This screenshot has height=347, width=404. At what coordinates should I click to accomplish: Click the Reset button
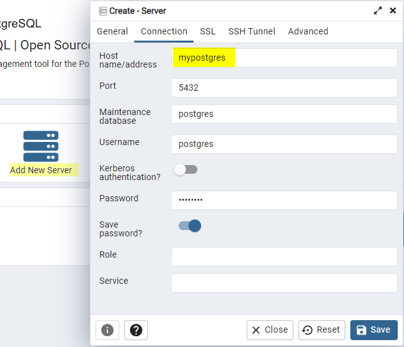[x=322, y=330]
